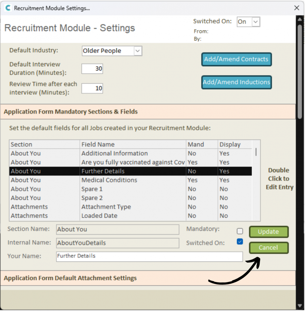Screen dimensions: 305x311
Task: Select the Spare 2 row
Action: pos(130,198)
